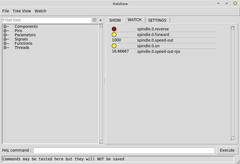Click the spindle.0.speed-out-rps watch entry
The image size is (240, 164).
159,51
